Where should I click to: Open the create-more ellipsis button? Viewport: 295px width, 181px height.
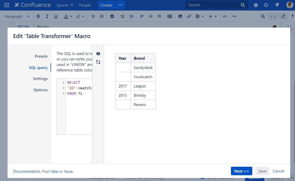(120, 5)
